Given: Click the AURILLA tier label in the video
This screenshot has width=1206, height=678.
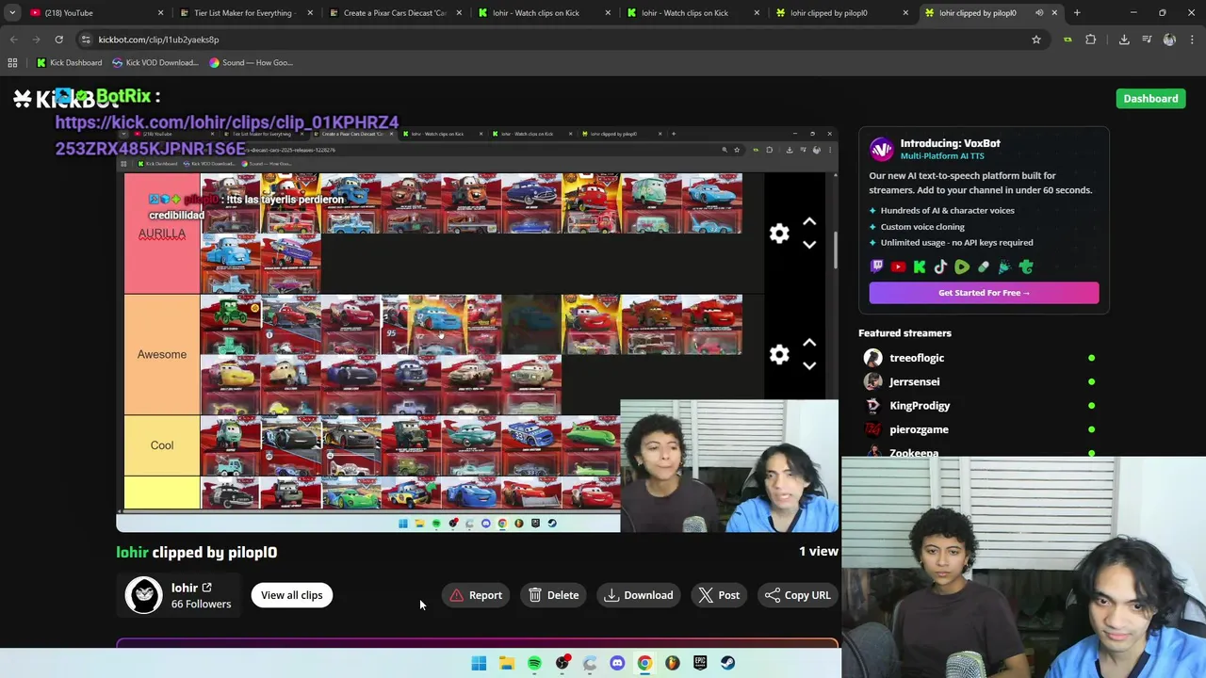Looking at the screenshot, I should click(162, 234).
